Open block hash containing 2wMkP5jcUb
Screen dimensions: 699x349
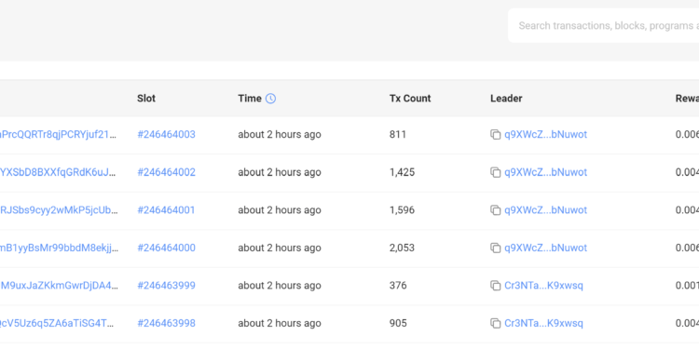59,210
